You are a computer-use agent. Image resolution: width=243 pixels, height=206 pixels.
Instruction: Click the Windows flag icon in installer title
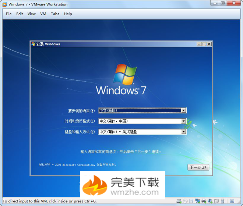click(33, 44)
